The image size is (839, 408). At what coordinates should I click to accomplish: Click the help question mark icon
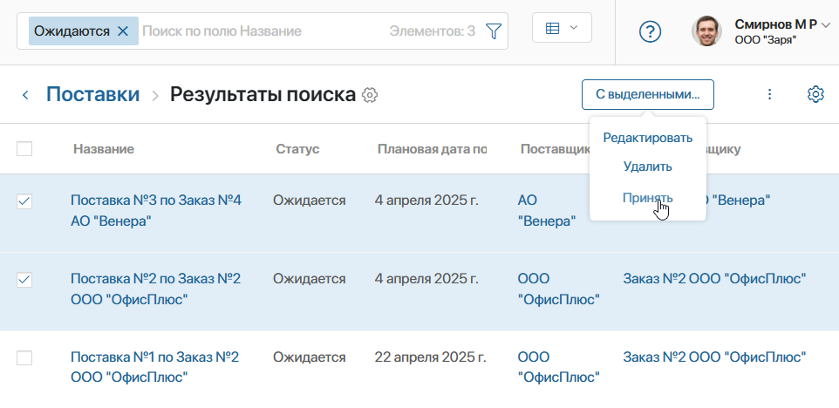[x=650, y=31]
